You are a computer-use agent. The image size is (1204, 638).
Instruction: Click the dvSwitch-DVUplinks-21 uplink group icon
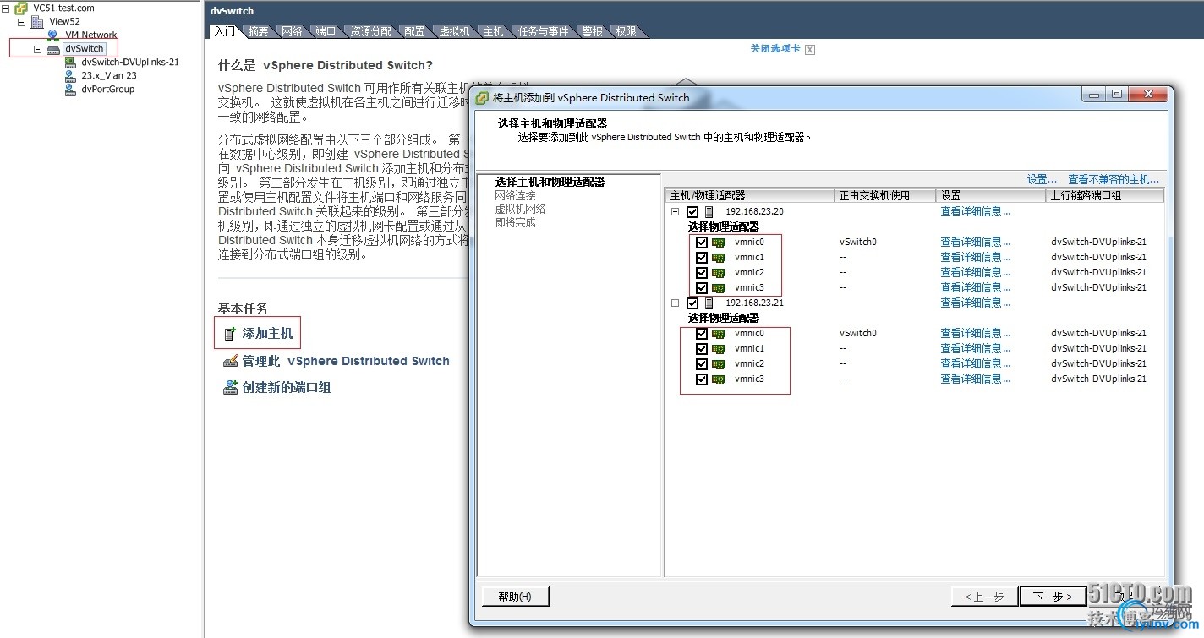pyautogui.click(x=70, y=62)
